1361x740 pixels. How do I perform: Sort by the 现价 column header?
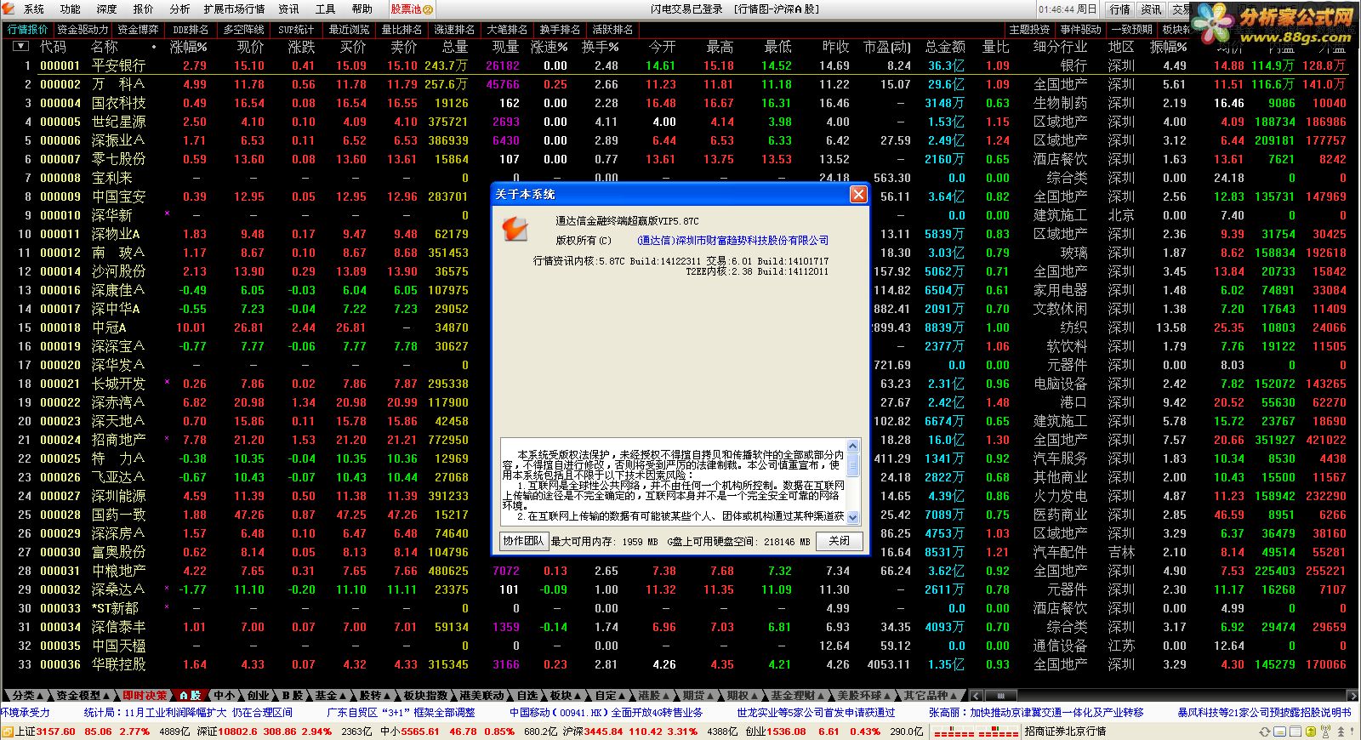click(x=250, y=47)
